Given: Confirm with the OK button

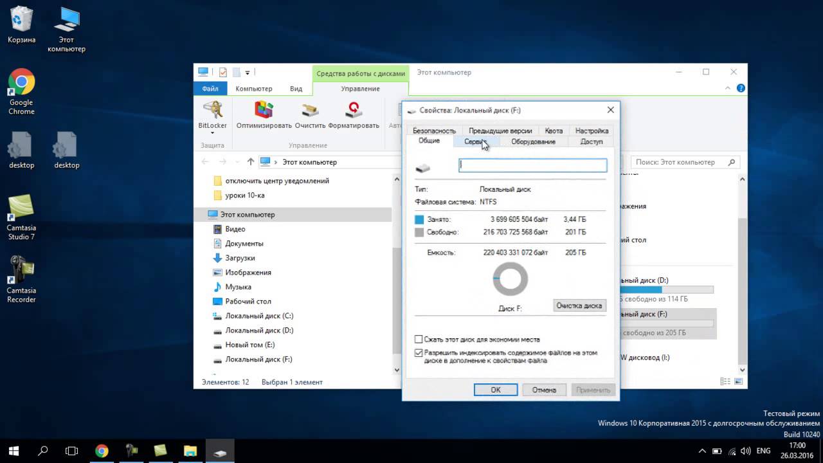Looking at the screenshot, I should [496, 390].
